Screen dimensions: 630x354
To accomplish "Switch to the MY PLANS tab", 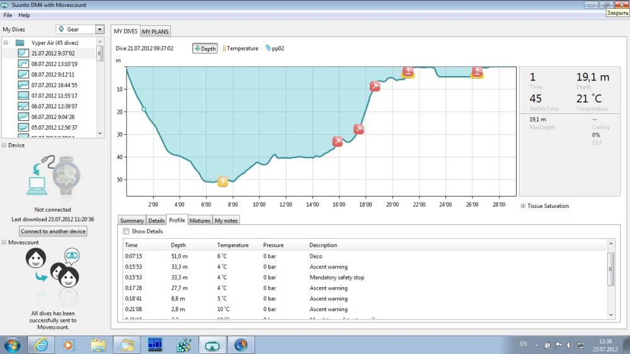I will coord(155,31).
